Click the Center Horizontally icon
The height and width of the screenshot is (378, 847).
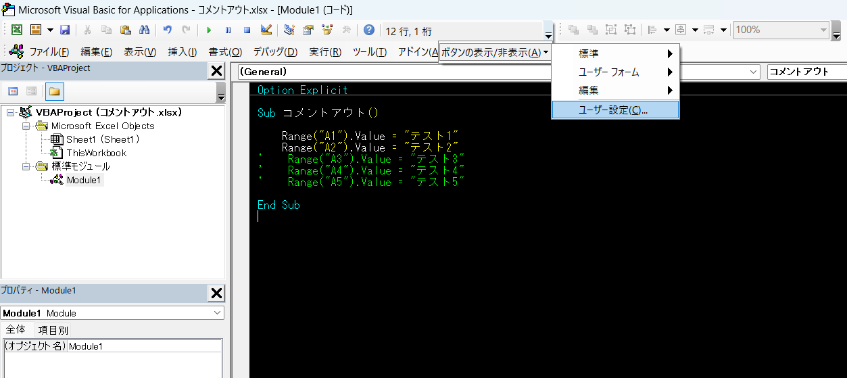click(681, 30)
